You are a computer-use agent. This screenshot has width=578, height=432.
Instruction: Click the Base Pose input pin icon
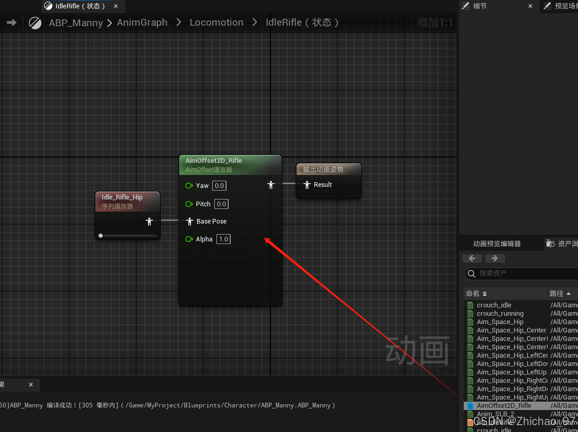190,221
